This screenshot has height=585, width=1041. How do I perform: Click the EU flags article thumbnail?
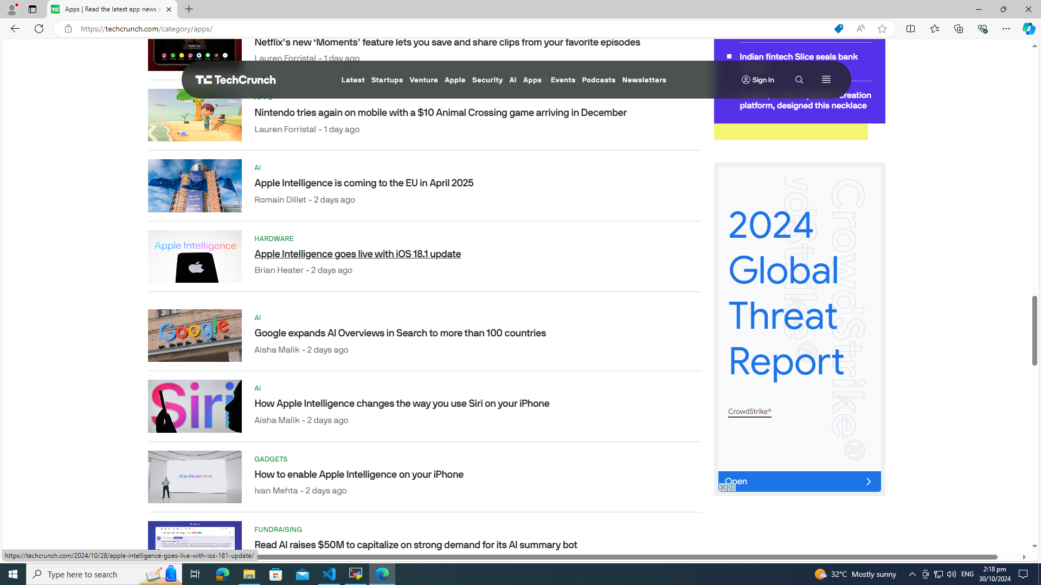tap(195, 186)
